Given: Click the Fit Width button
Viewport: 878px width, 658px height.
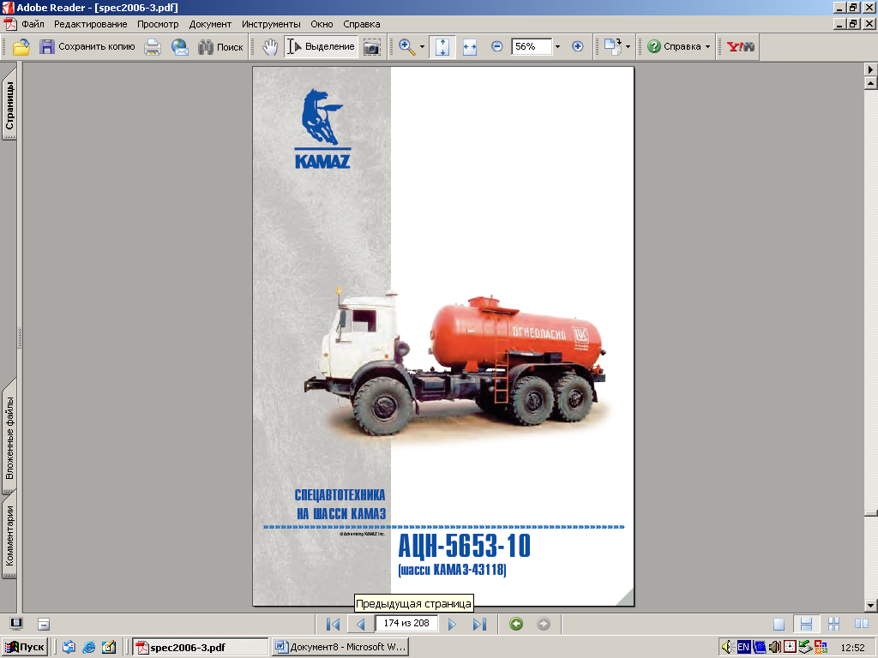Looking at the screenshot, I should tap(470, 47).
